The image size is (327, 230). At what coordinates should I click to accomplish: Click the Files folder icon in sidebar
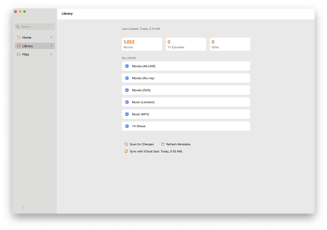(x=18, y=54)
